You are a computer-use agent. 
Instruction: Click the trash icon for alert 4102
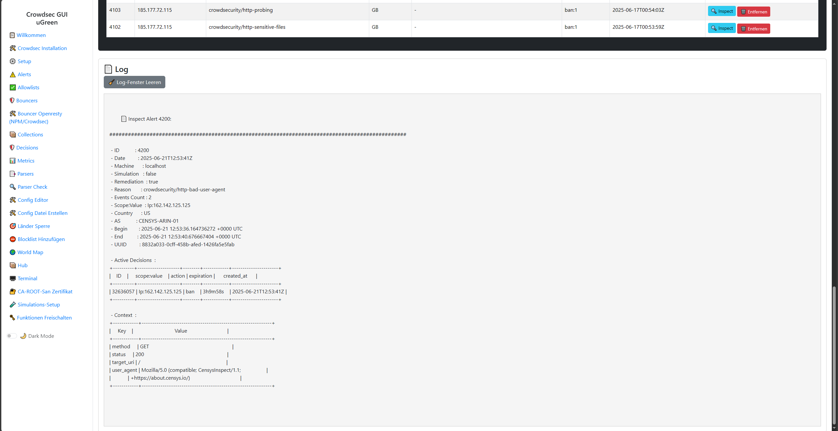click(743, 29)
